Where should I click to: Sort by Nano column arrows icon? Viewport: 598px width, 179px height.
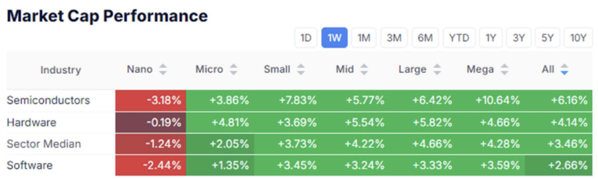[x=162, y=70]
